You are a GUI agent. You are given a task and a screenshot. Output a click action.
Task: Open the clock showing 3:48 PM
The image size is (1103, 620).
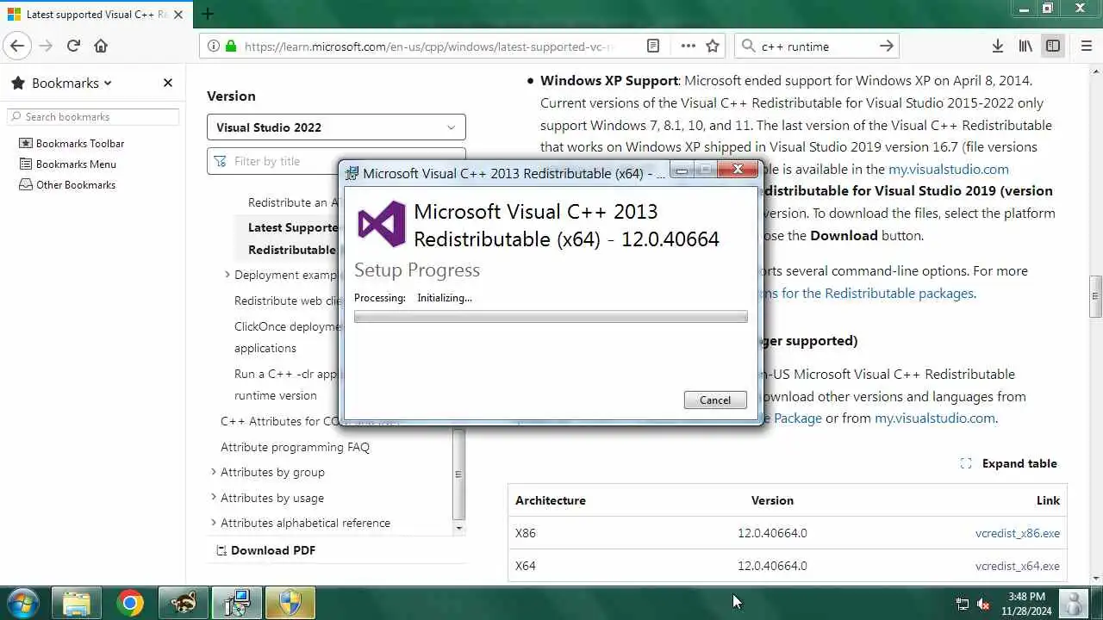tap(1025, 603)
